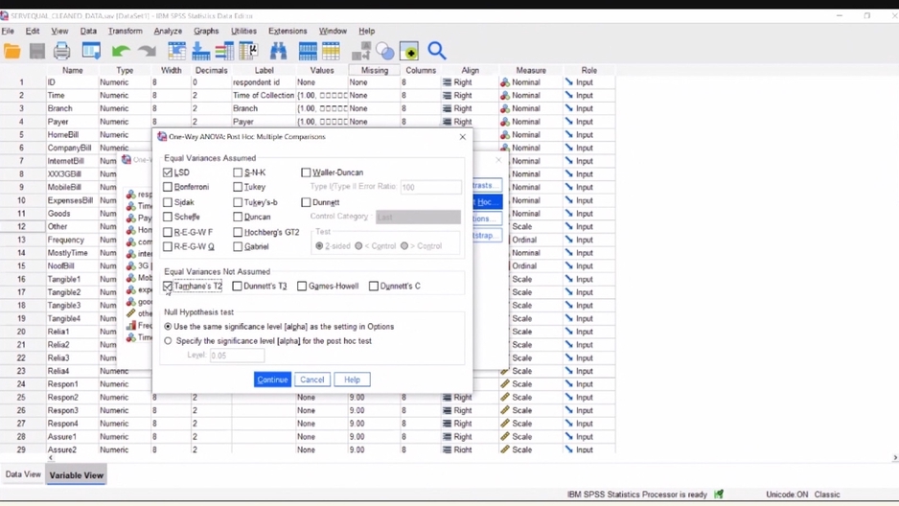Close the Post Hoc Multiple Comparisons dialog

(x=463, y=137)
